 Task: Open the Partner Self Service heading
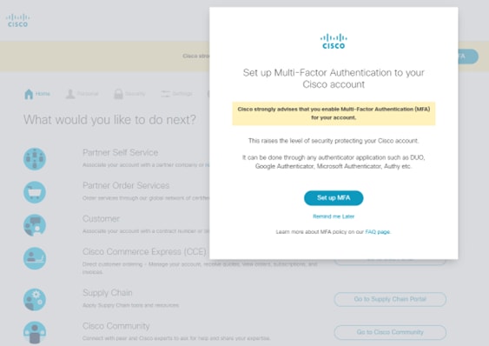(x=120, y=152)
